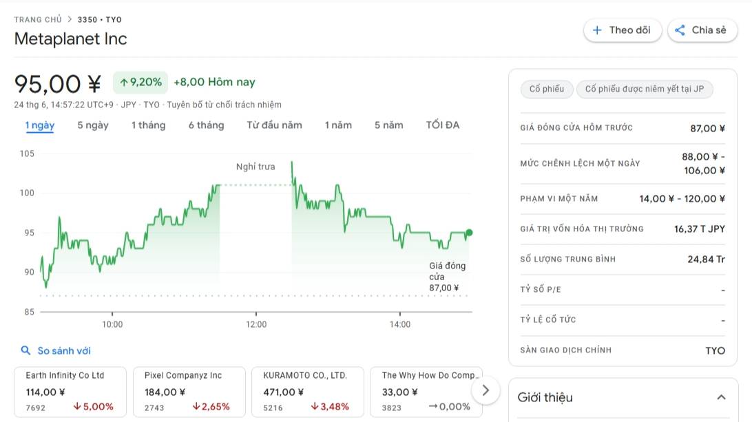752x422 pixels.
Task: Open the Pixel Companyz Inc card
Action: point(189,392)
